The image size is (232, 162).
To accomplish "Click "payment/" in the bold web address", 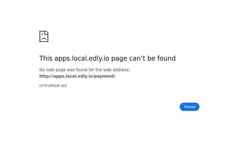I will (x=105, y=76).
